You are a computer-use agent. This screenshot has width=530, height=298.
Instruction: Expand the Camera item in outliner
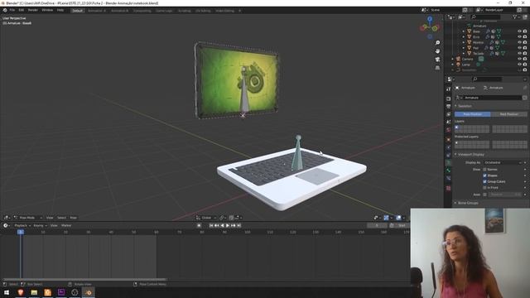pos(453,59)
